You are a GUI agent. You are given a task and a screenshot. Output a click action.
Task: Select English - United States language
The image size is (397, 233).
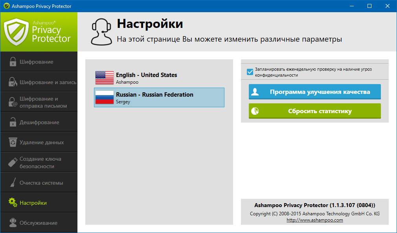[159, 78]
